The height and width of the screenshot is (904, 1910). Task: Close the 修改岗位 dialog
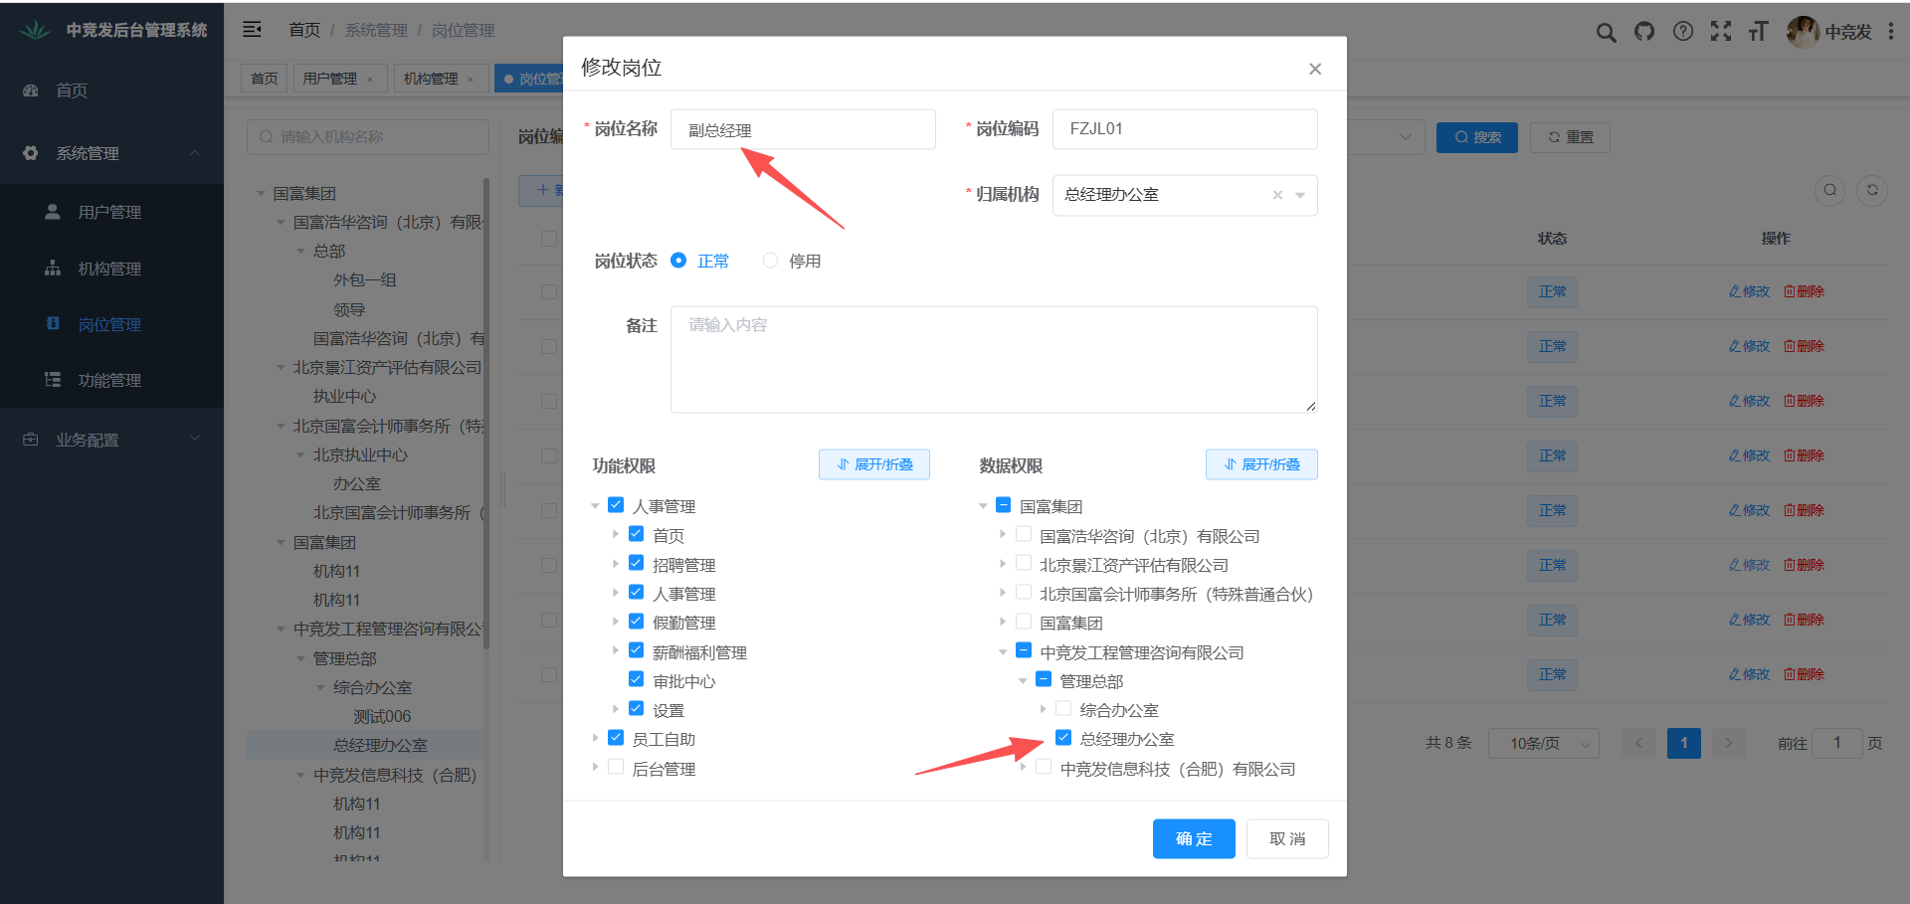[x=1315, y=69]
